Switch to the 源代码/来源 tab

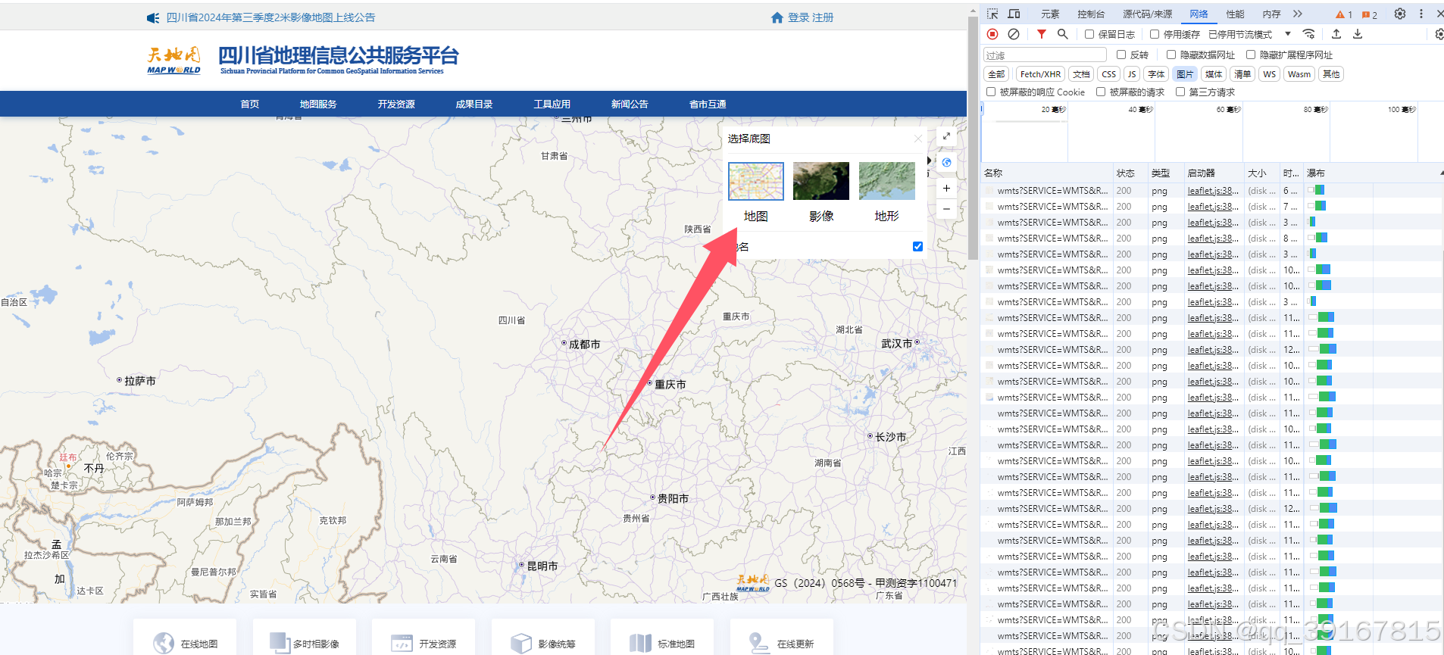click(1147, 14)
